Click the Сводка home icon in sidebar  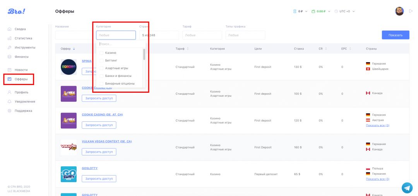10,29
